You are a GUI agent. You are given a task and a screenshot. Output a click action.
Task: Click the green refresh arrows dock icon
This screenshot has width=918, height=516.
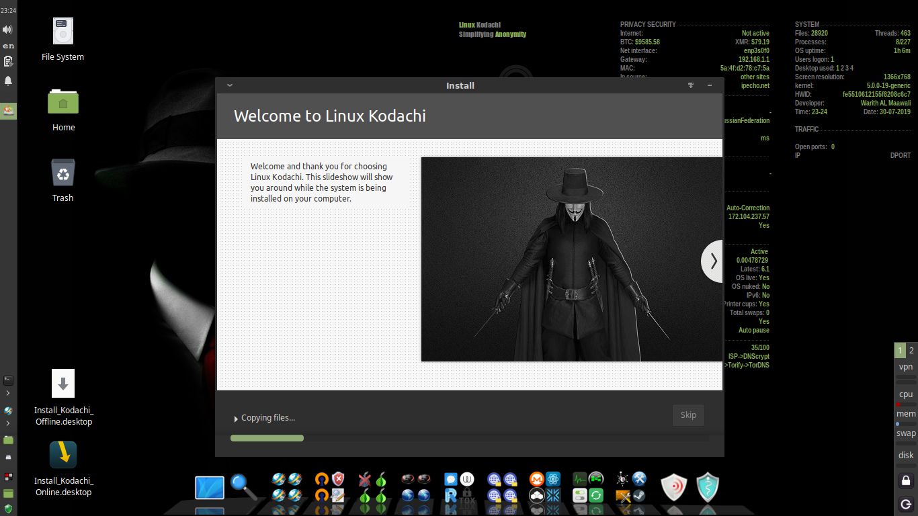pyautogui.click(x=596, y=496)
